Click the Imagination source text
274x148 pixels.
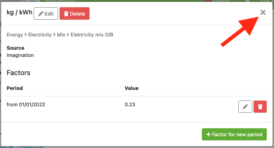click(x=20, y=55)
